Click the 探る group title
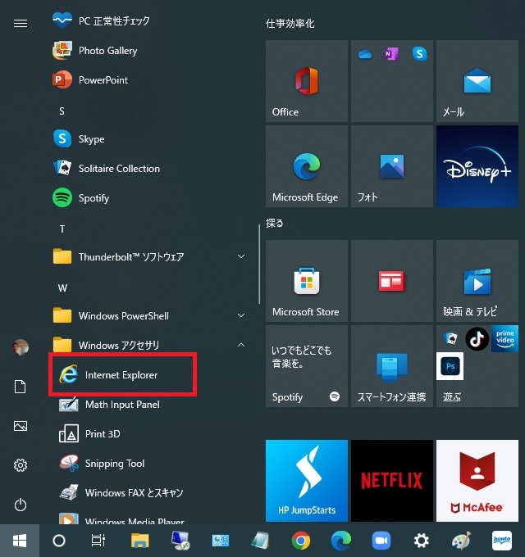The height and width of the screenshot is (557, 525). point(274,224)
